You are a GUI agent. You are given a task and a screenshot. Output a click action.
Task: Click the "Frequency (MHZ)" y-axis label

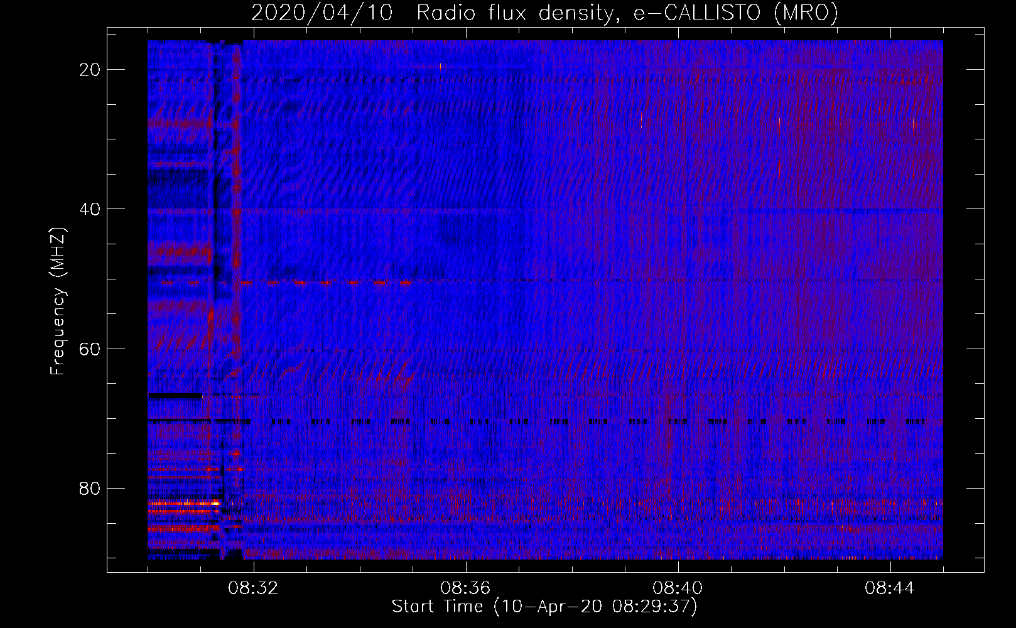pyautogui.click(x=57, y=301)
